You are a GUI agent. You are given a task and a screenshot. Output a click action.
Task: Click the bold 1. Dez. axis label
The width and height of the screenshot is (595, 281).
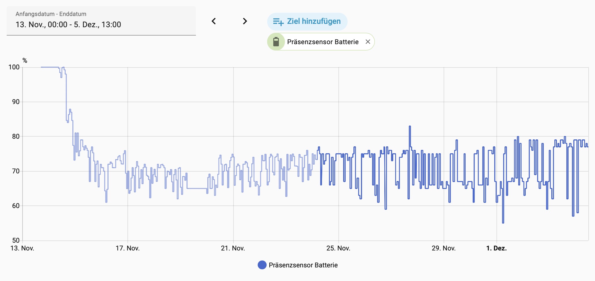[x=496, y=248]
